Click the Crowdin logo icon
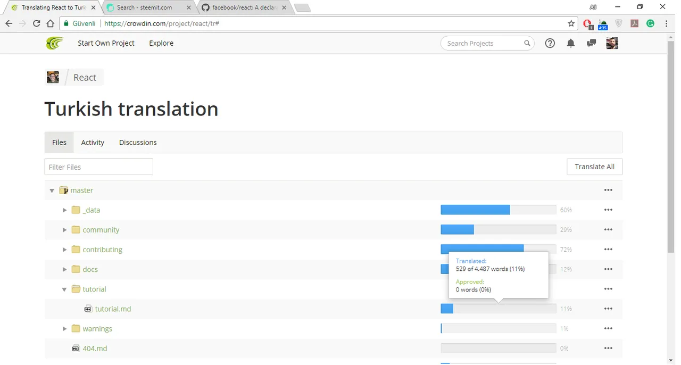The width and height of the screenshot is (681, 365). (54, 43)
